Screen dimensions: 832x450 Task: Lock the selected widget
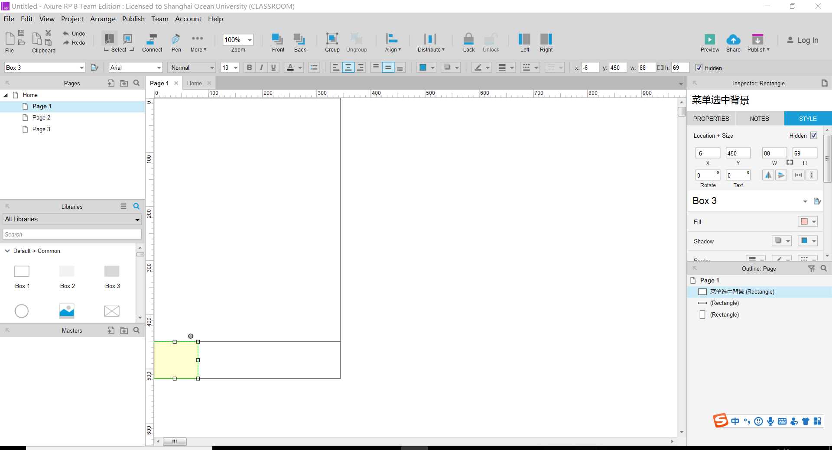point(468,42)
